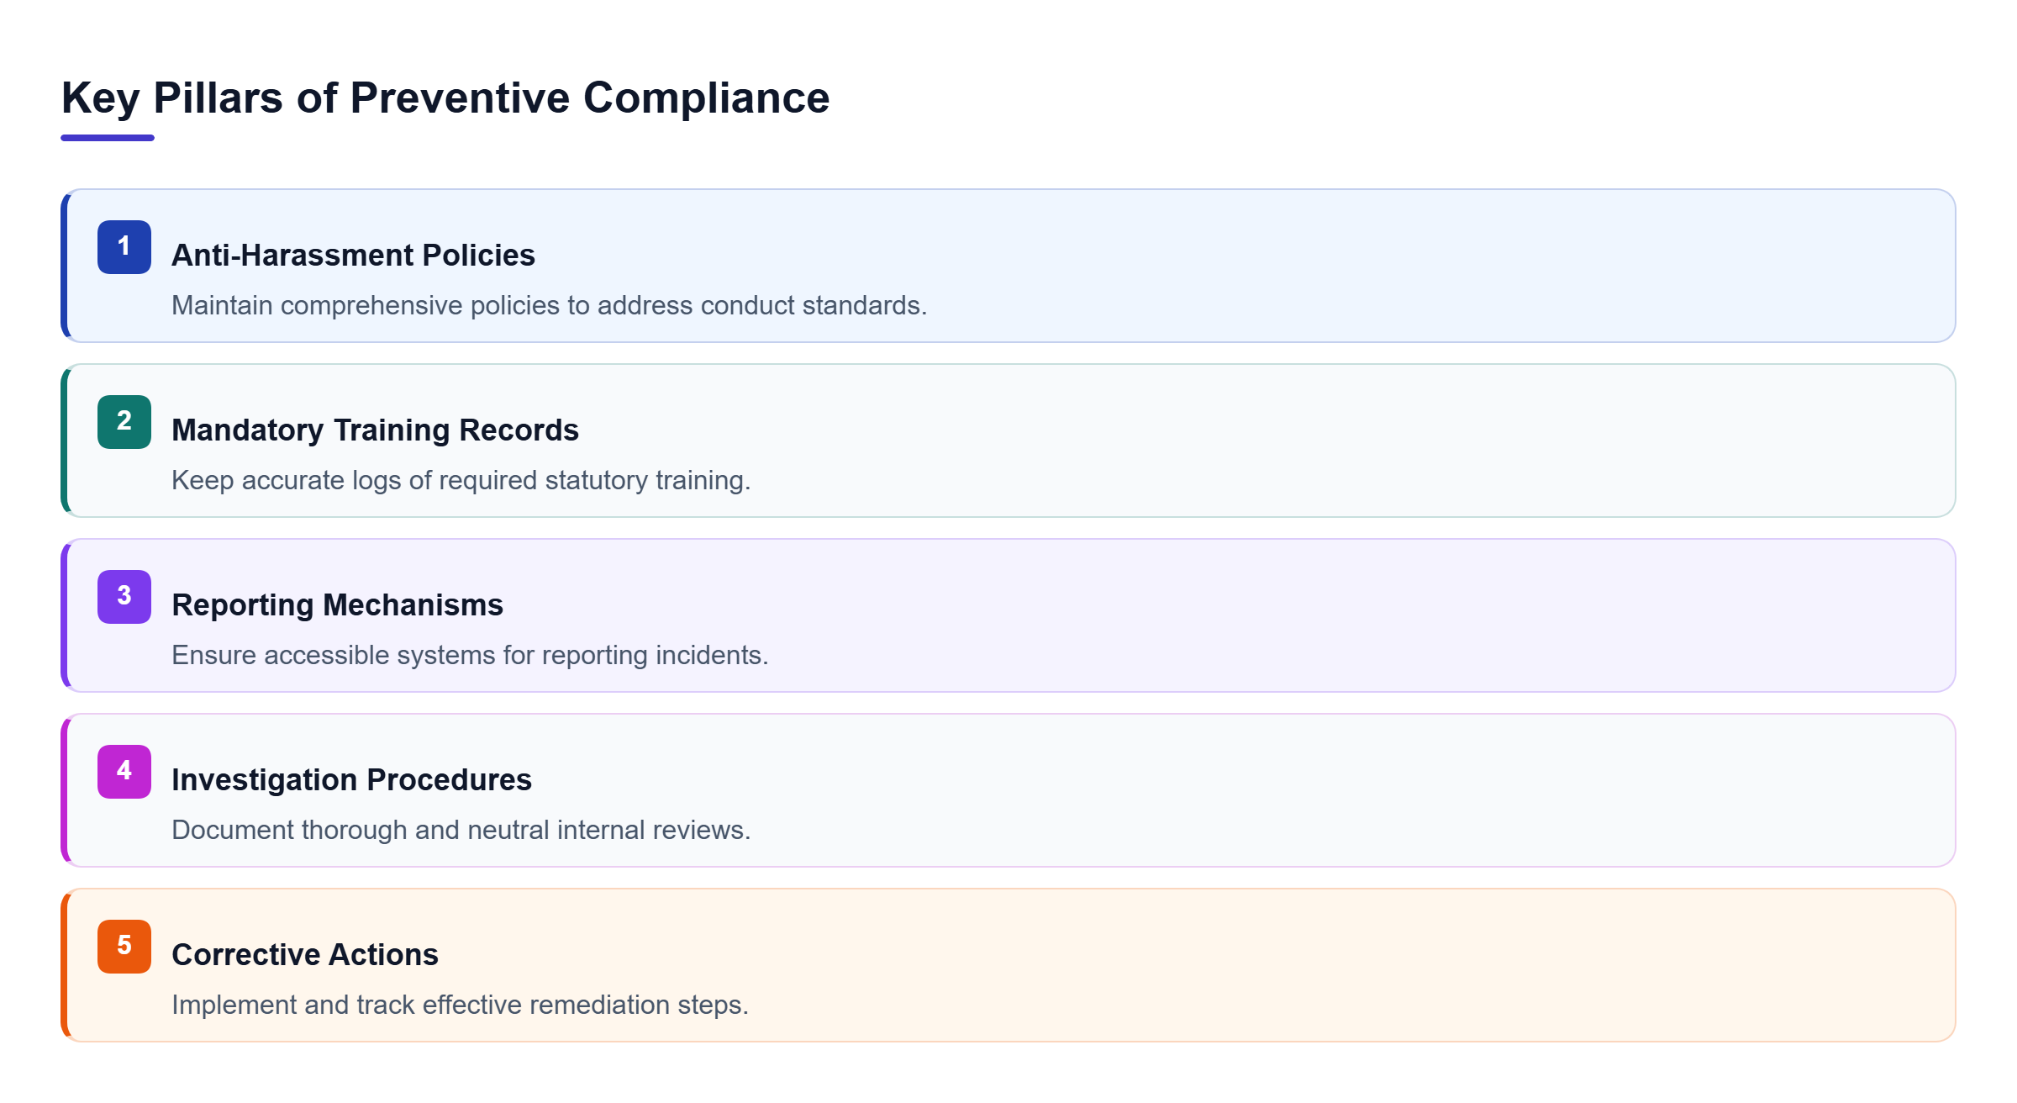Click the number 1 badge
2017x1103 pixels.
tap(124, 247)
